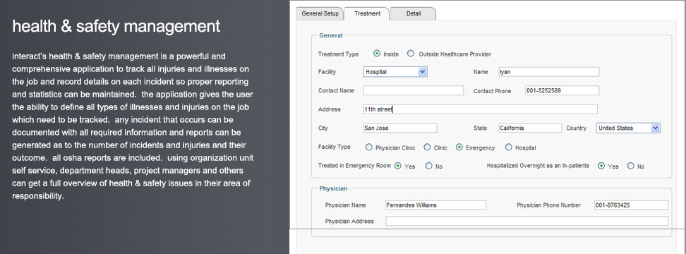Click the Contact Phone field
The width and height of the screenshot is (686, 254).
click(x=562, y=90)
